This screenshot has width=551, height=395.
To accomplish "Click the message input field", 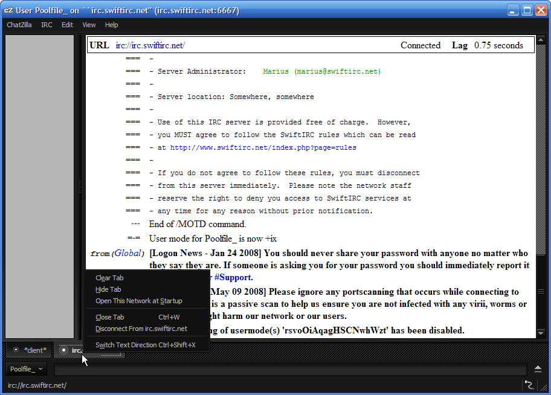I will pos(290,369).
